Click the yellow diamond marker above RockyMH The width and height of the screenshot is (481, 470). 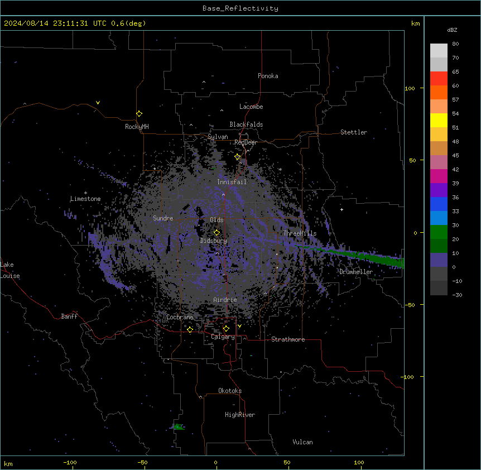139,114
